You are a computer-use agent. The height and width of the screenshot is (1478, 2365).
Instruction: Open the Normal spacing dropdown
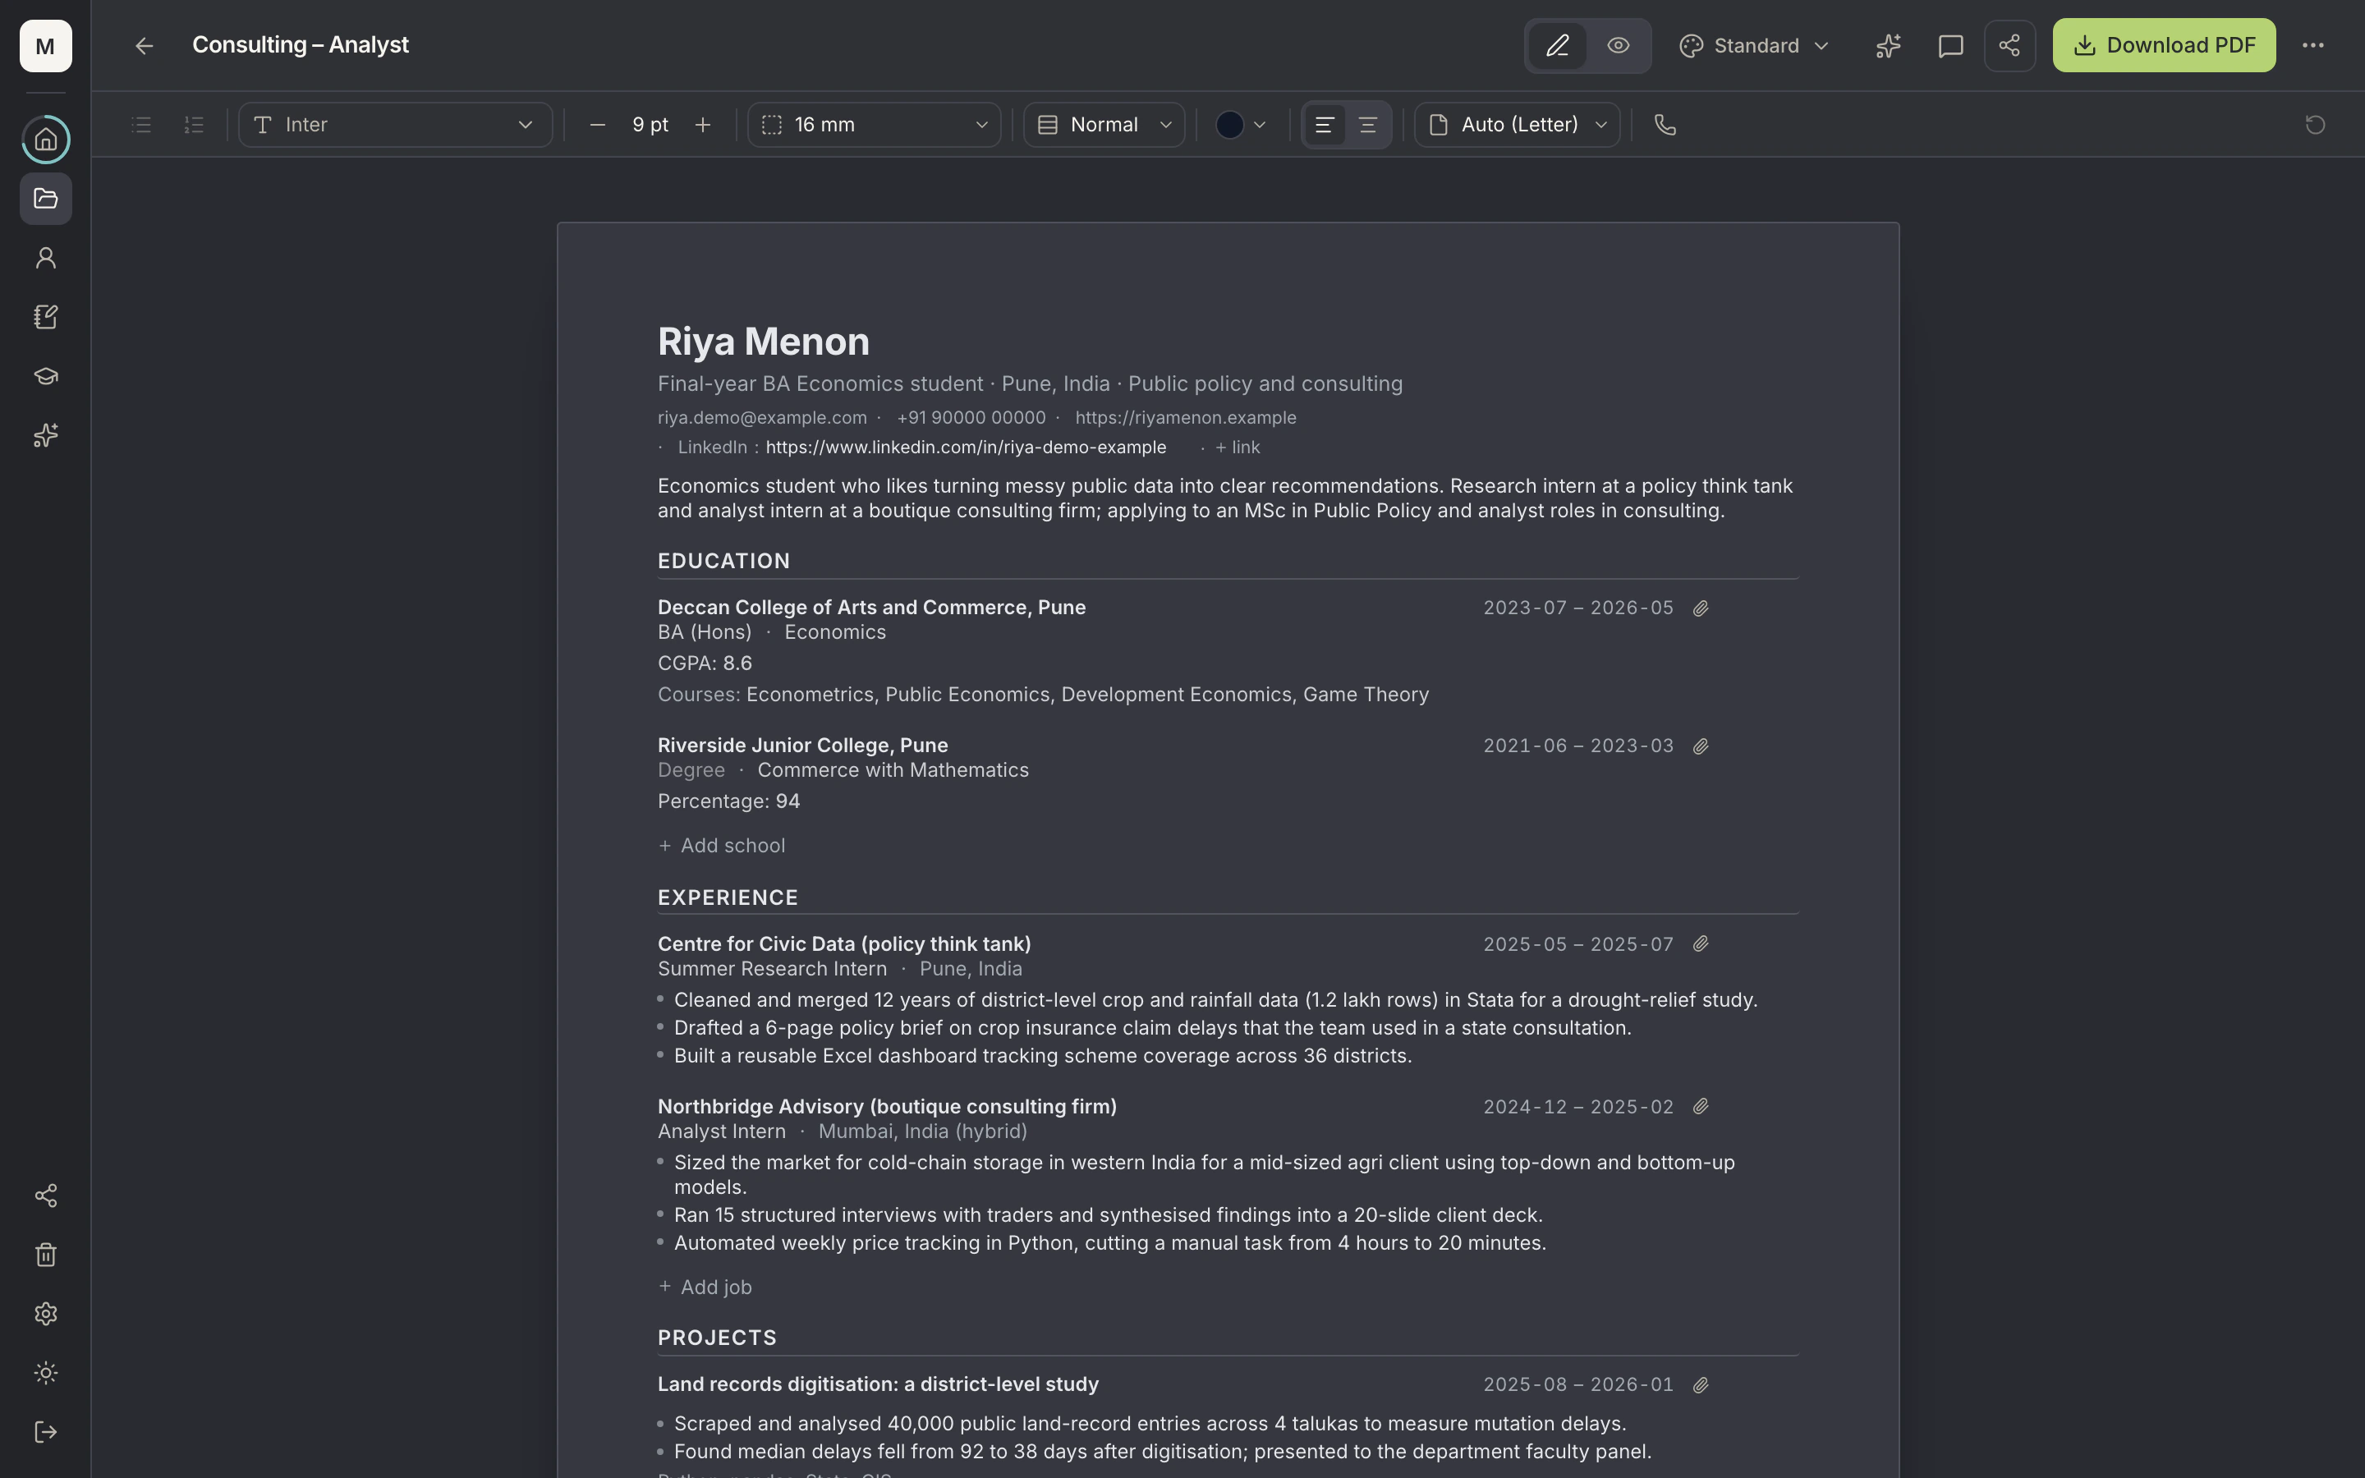click(x=1104, y=125)
